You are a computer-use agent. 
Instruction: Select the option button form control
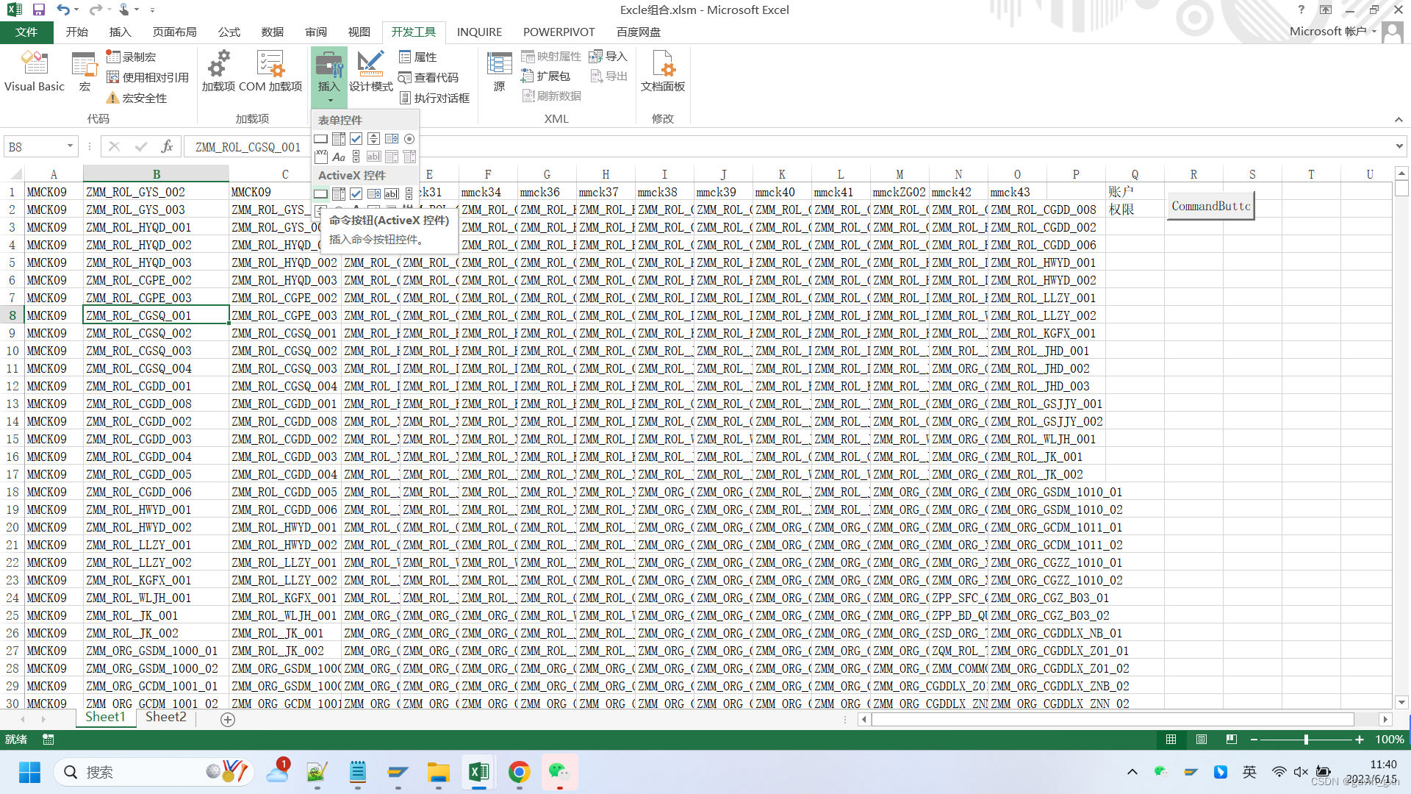[409, 139]
